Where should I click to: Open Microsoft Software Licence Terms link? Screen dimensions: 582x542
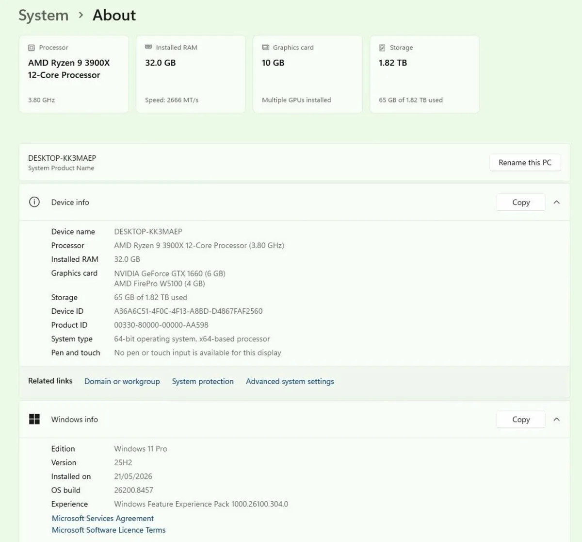(x=109, y=530)
